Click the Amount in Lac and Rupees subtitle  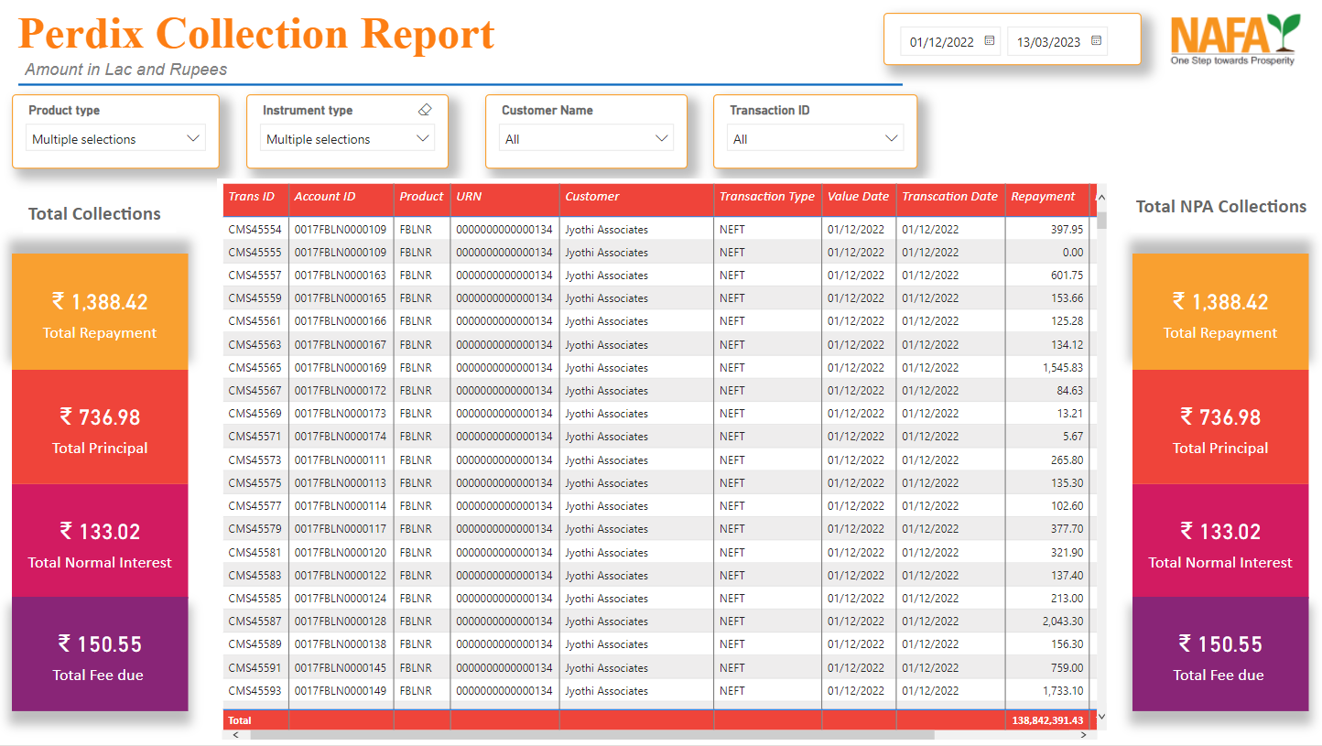(126, 70)
